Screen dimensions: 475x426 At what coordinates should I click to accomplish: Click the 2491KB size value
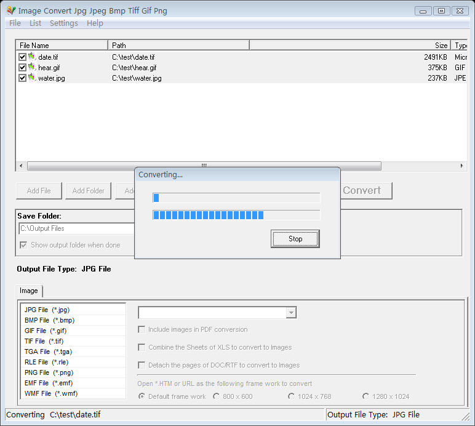(x=436, y=57)
